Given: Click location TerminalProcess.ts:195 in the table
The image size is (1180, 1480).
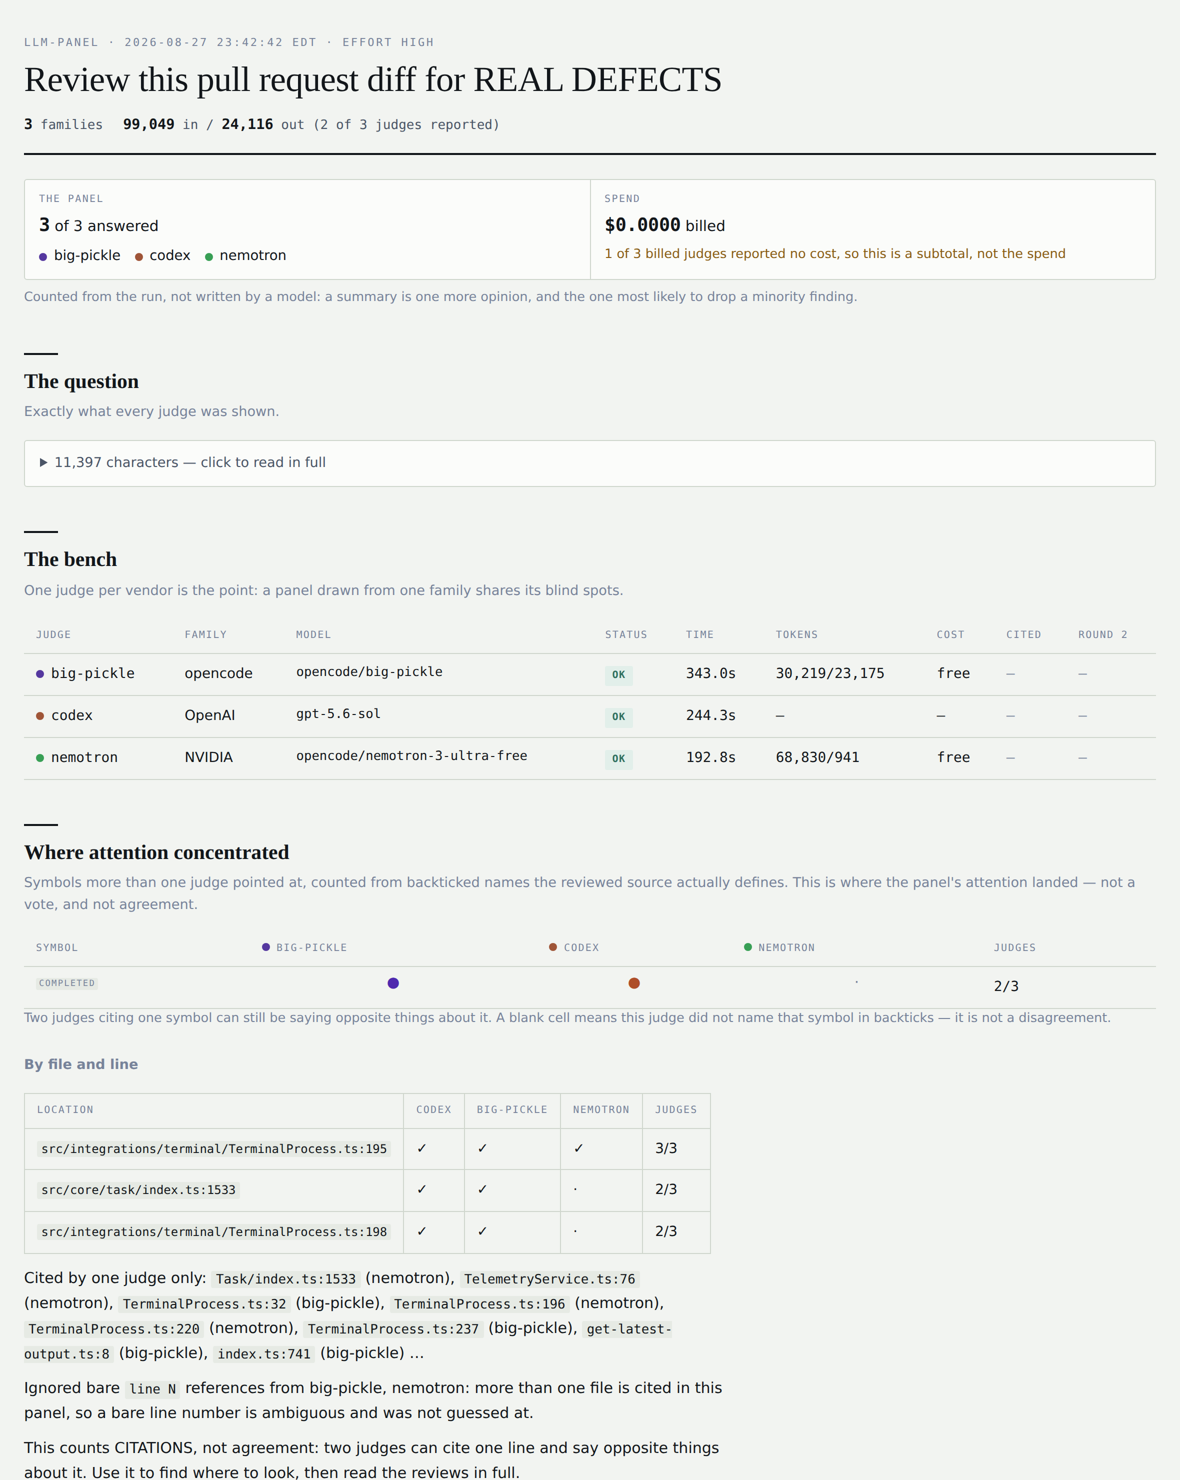Looking at the screenshot, I should point(214,1149).
